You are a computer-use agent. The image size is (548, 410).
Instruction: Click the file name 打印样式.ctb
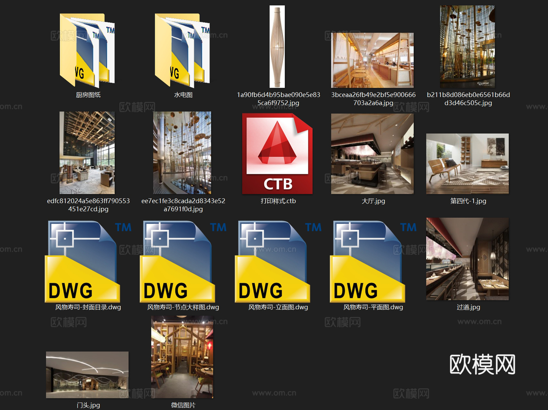(278, 201)
